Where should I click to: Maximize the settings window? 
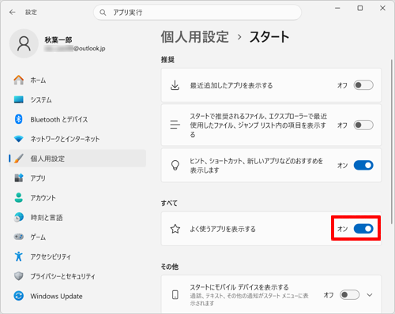360,8
